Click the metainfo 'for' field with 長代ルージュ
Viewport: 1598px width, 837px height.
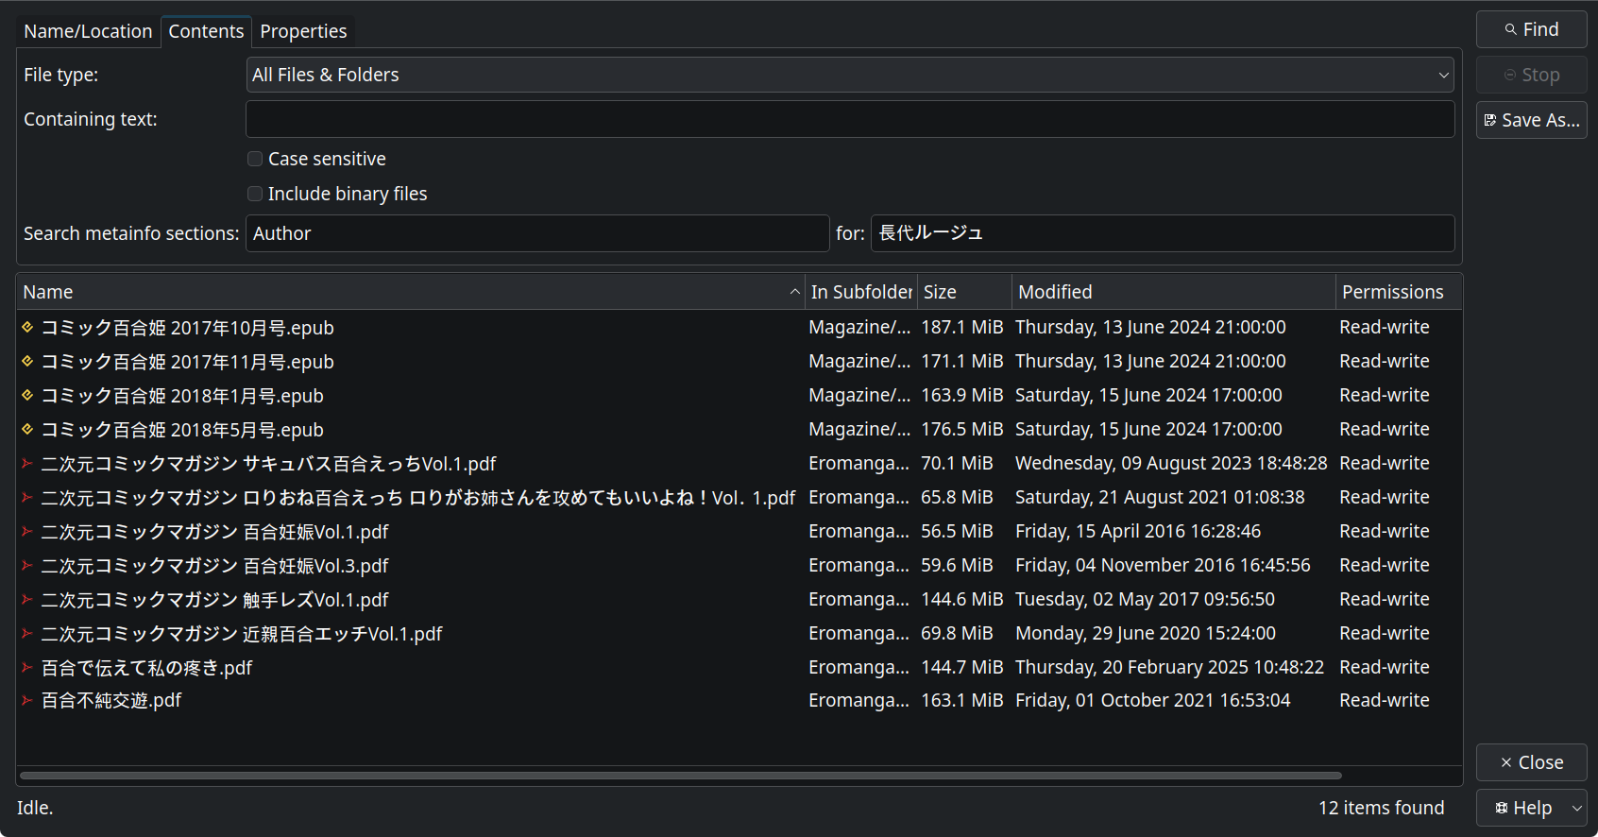pyautogui.click(x=1163, y=233)
